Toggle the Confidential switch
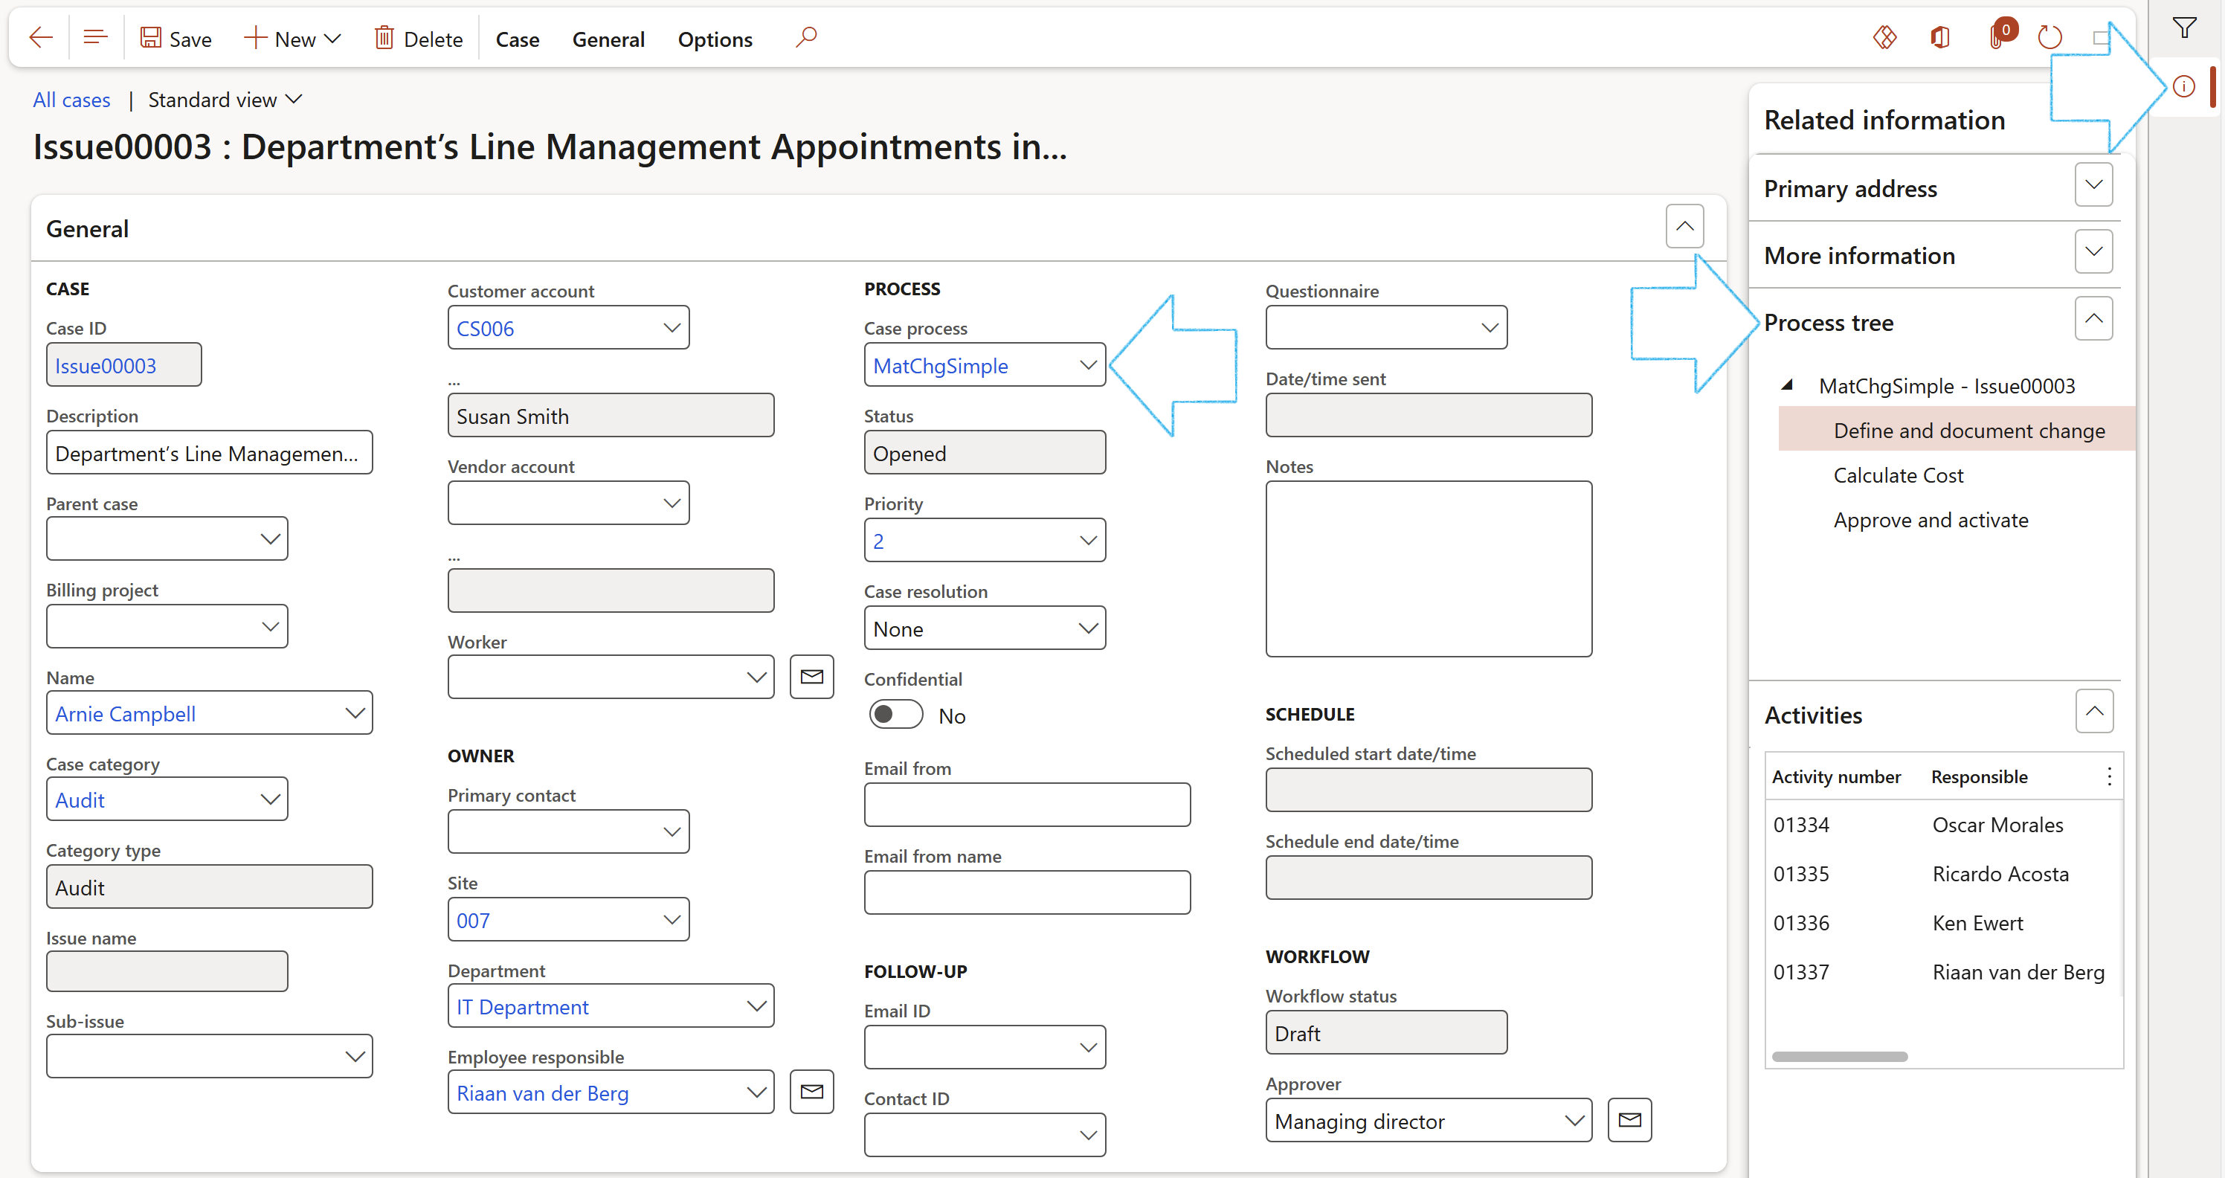2225x1178 pixels. tap(895, 715)
